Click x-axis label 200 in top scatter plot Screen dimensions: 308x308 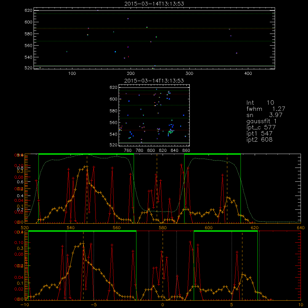coord(131,74)
